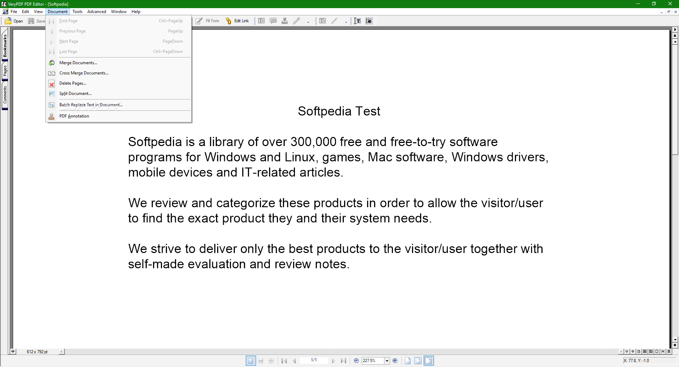The width and height of the screenshot is (679, 367).
Task: Click the vertical scrollbar up arrow
Action: click(x=675, y=42)
